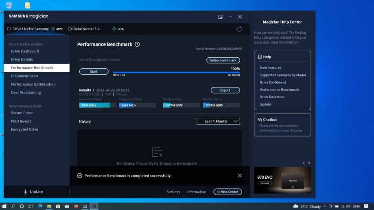
Task: Open Firefox from the taskbar
Action: coord(76,206)
